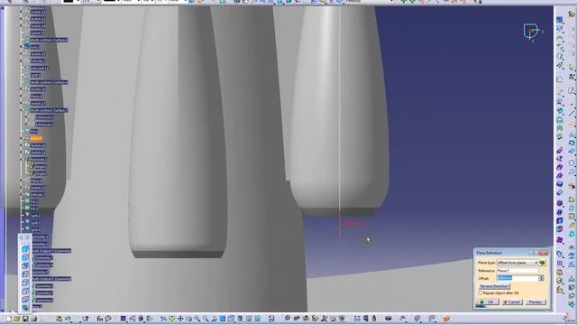Click the Measure Between icon

coord(357,319)
